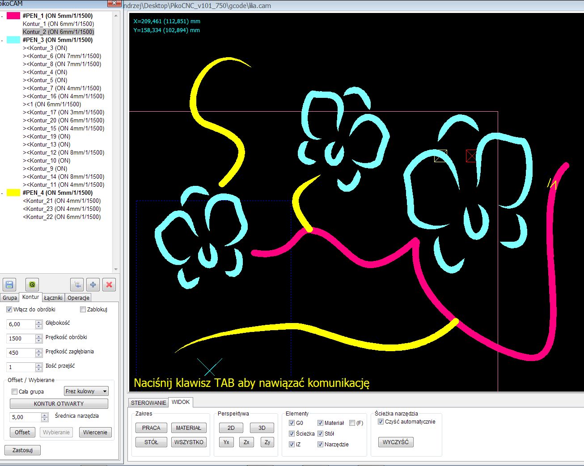Click the Wiercenie button
The image size is (584, 466).
(x=95, y=432)
